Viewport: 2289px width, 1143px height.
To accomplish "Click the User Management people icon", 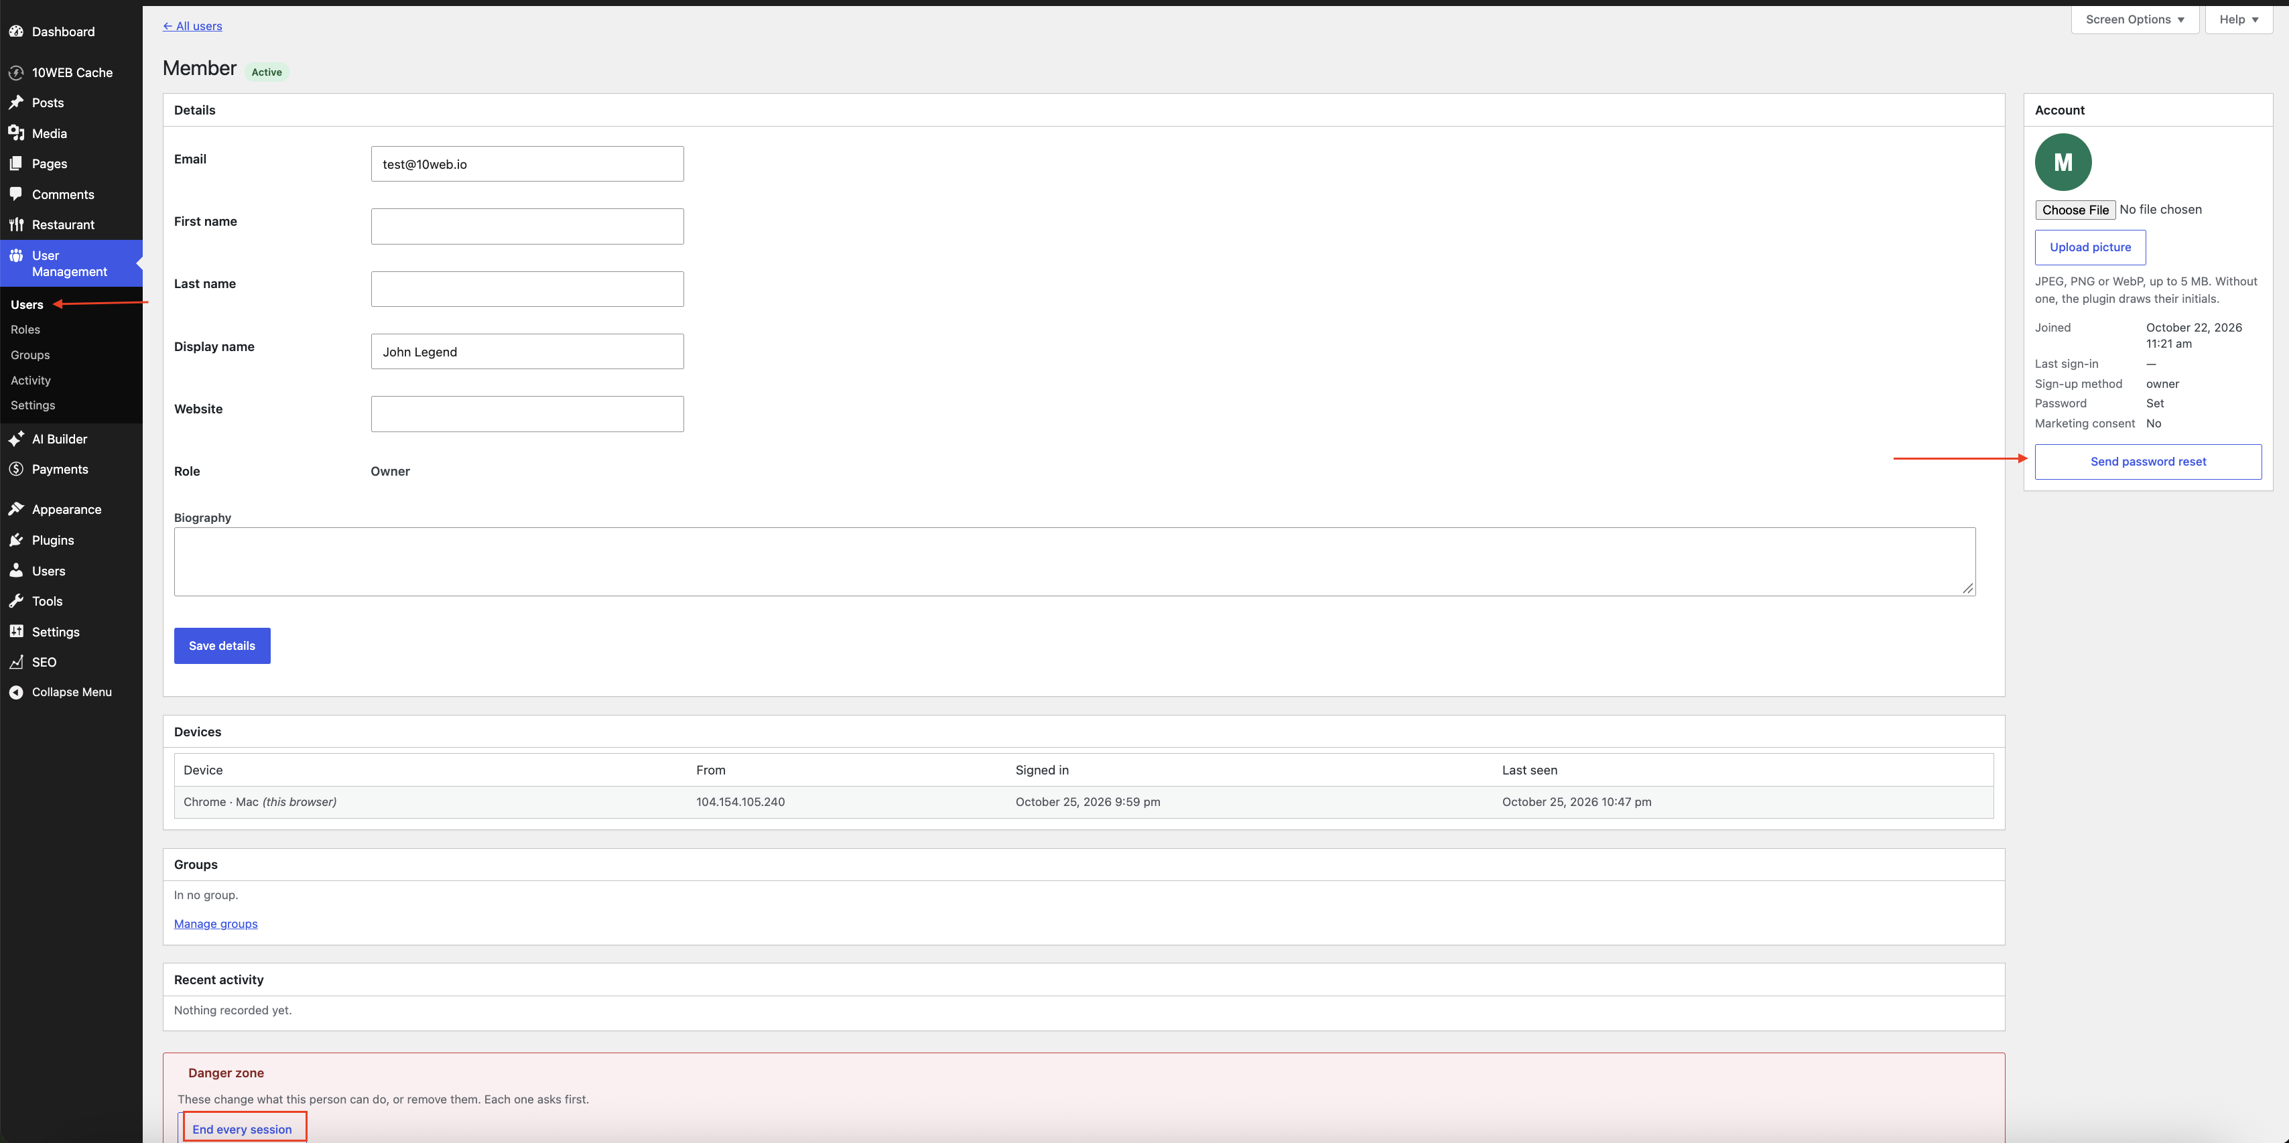I will pos(16,256).
